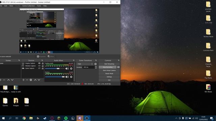Image resolution: width=216 pixels, height=121 pixels.
Task: Open transition properties gear next to Fade
Action: point(96,64)
